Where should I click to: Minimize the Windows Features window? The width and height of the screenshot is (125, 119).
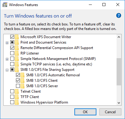[x=90, y=5]
